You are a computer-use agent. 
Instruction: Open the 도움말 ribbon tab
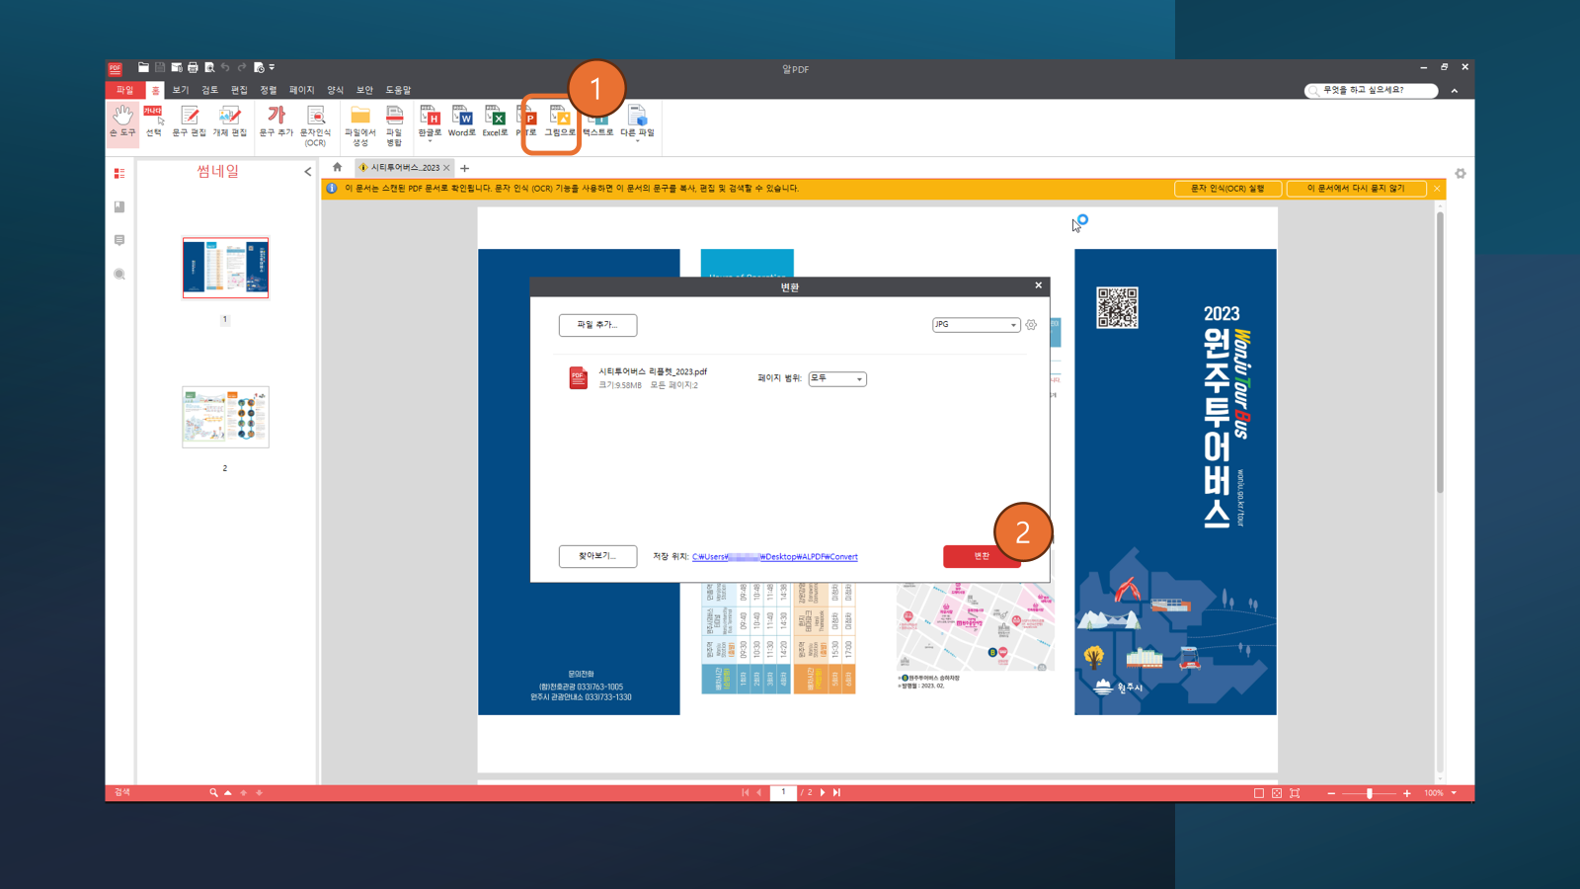point(398,90)
